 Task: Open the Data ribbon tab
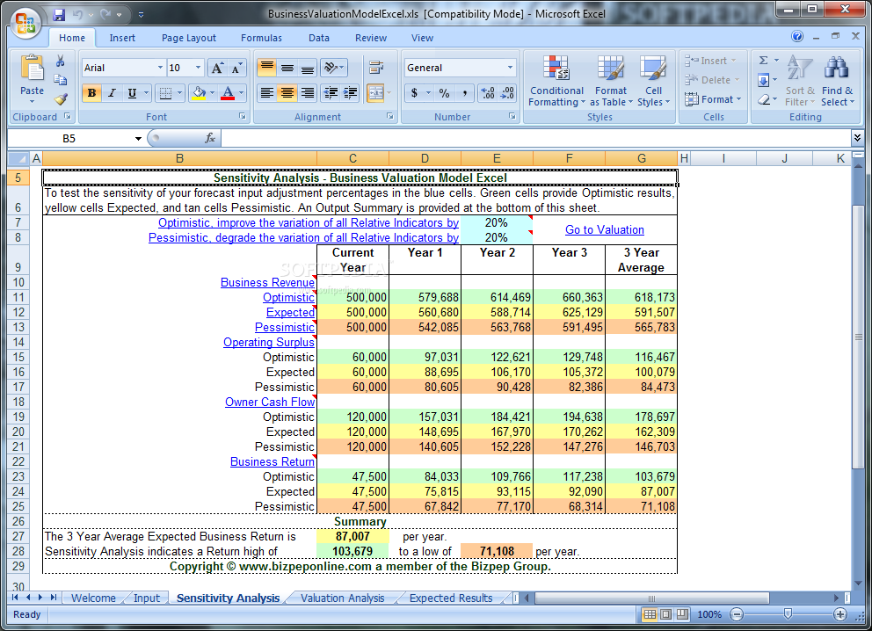coord(319,38)
